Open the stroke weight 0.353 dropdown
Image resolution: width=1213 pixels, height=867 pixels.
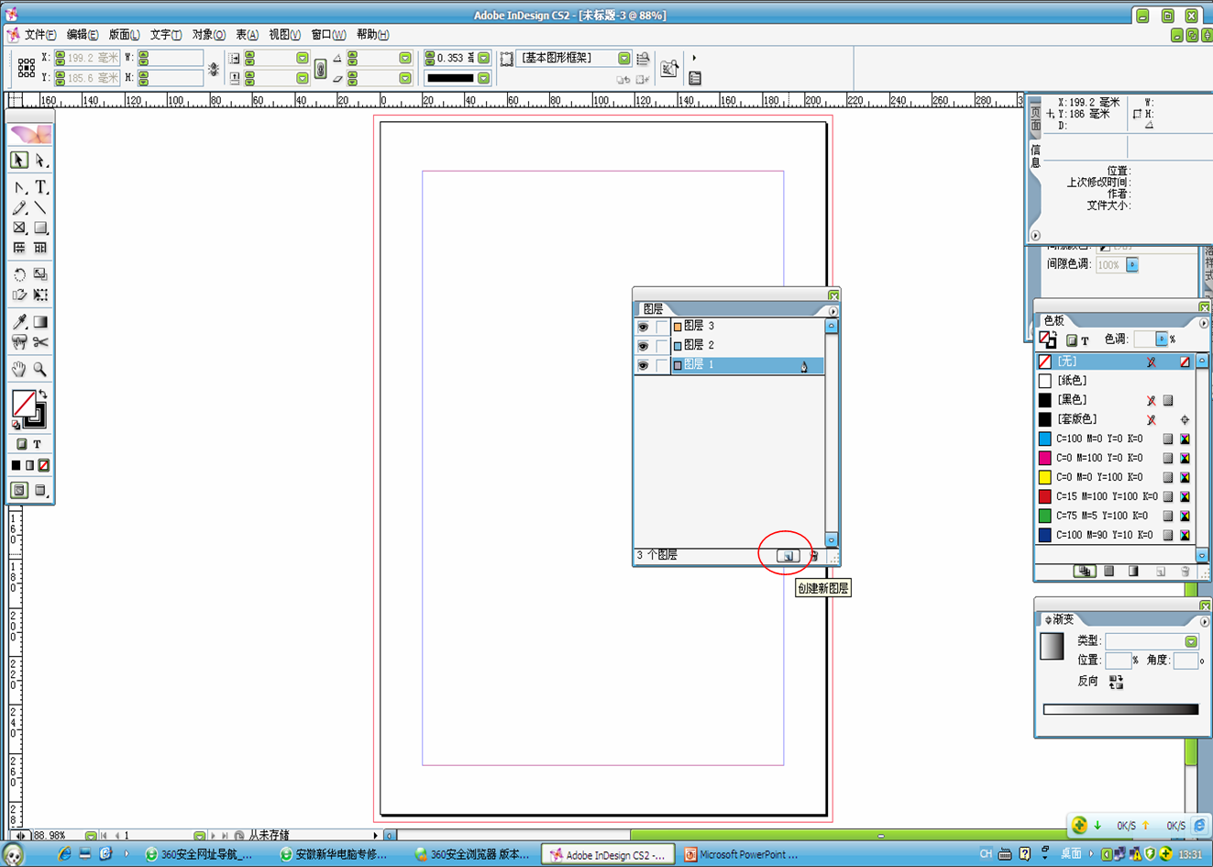click(x=483, y=58)
